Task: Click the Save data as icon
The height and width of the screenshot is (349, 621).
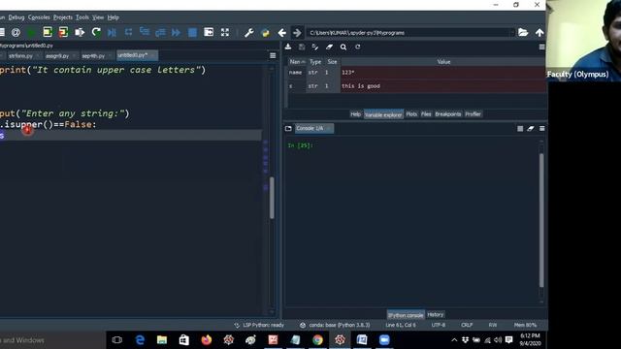Action: [315, 47]
